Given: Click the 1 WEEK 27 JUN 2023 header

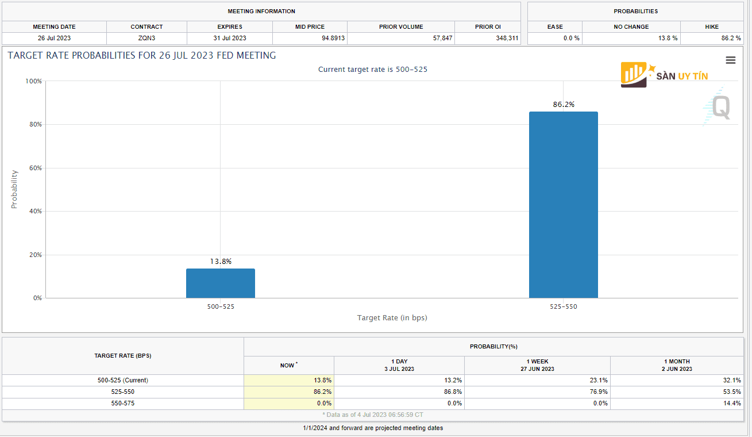Looking at the screenshot, I should [x=537, y=365].
